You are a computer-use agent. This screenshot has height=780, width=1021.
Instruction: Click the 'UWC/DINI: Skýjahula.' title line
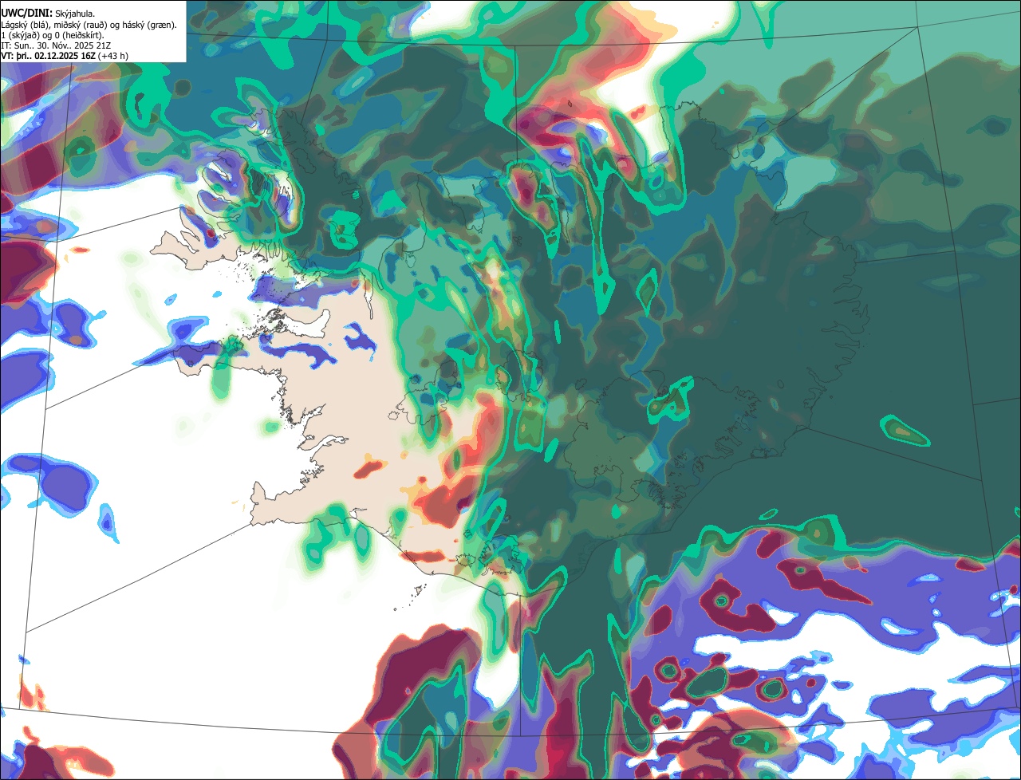coord(47,13)
